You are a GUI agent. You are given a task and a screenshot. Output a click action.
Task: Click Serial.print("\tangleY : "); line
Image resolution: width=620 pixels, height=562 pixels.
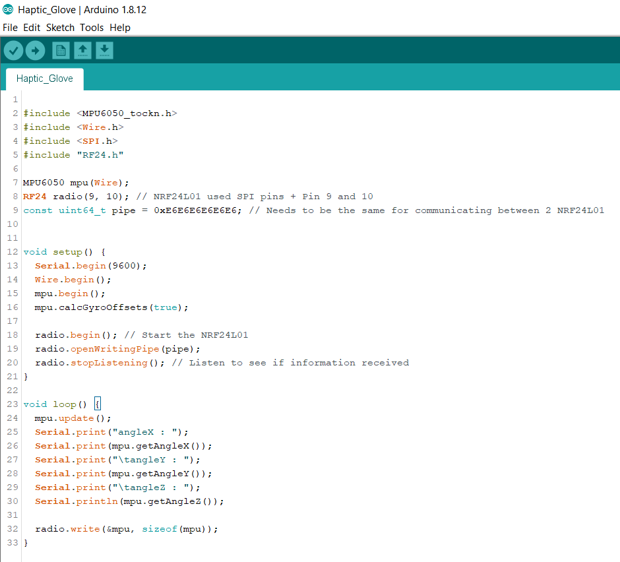click(x=117, y=460)
